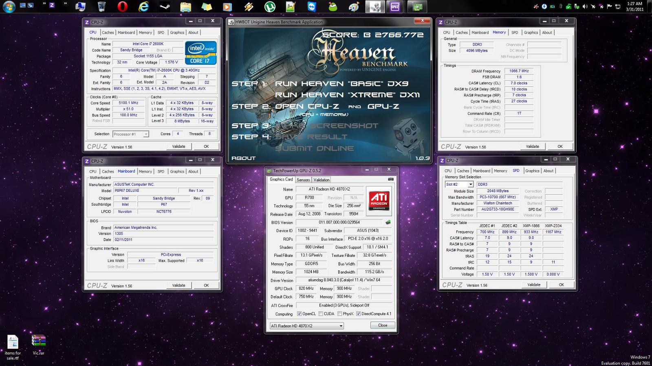Switch to Heaven Benchmark taskbar button
The width and height of the screenshot is (652, 366).
point(374,7)
